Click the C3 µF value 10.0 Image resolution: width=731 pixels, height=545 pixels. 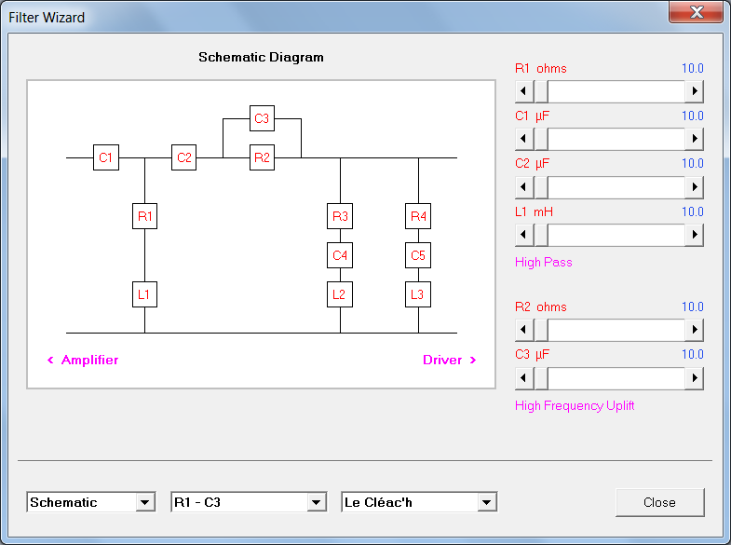(692, 354)
